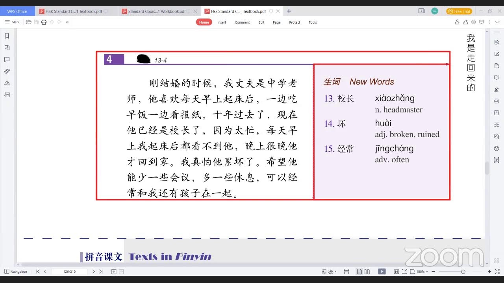Click the fit page icon
This screenshot has height=283, width=504.
tap(404, 271)
